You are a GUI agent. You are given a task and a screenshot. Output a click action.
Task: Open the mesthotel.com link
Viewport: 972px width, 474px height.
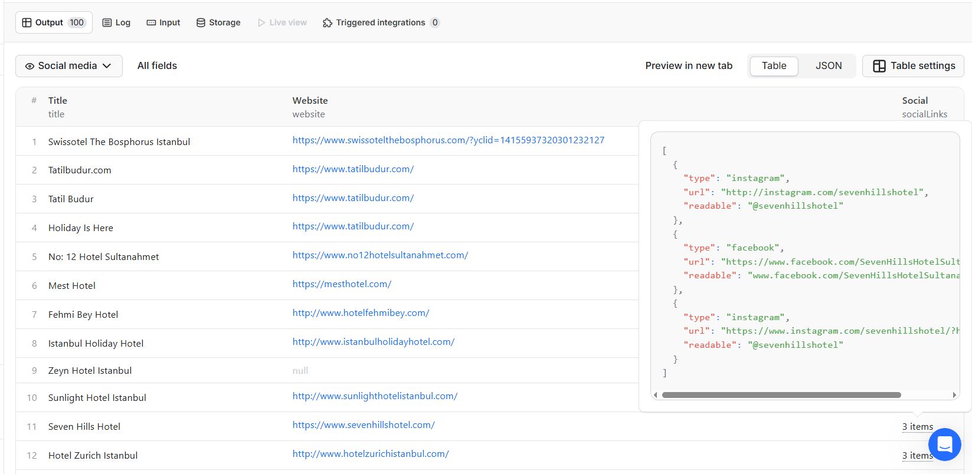click(342, 284)
